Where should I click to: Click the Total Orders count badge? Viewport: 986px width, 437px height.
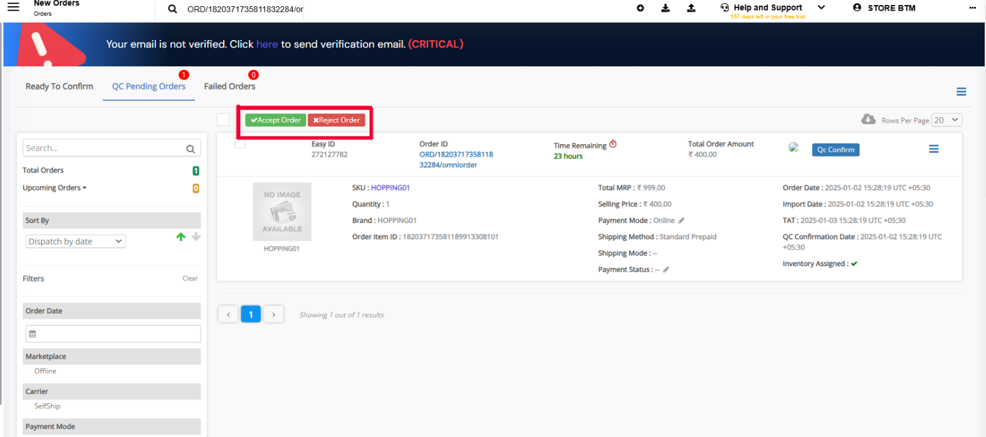point(196,170)
